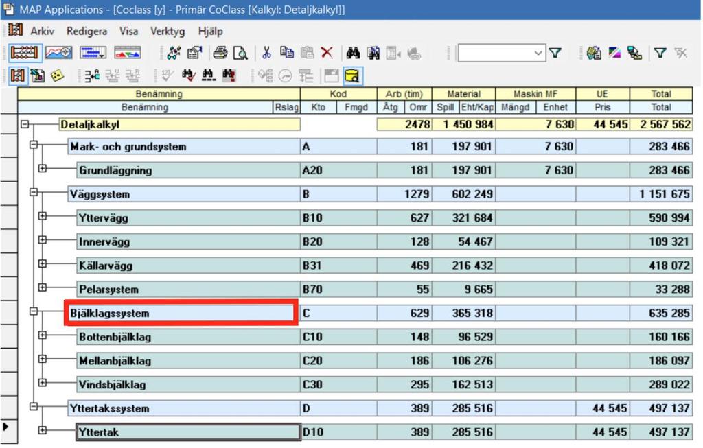Click binoculars with red marker icon

point(229,75)
